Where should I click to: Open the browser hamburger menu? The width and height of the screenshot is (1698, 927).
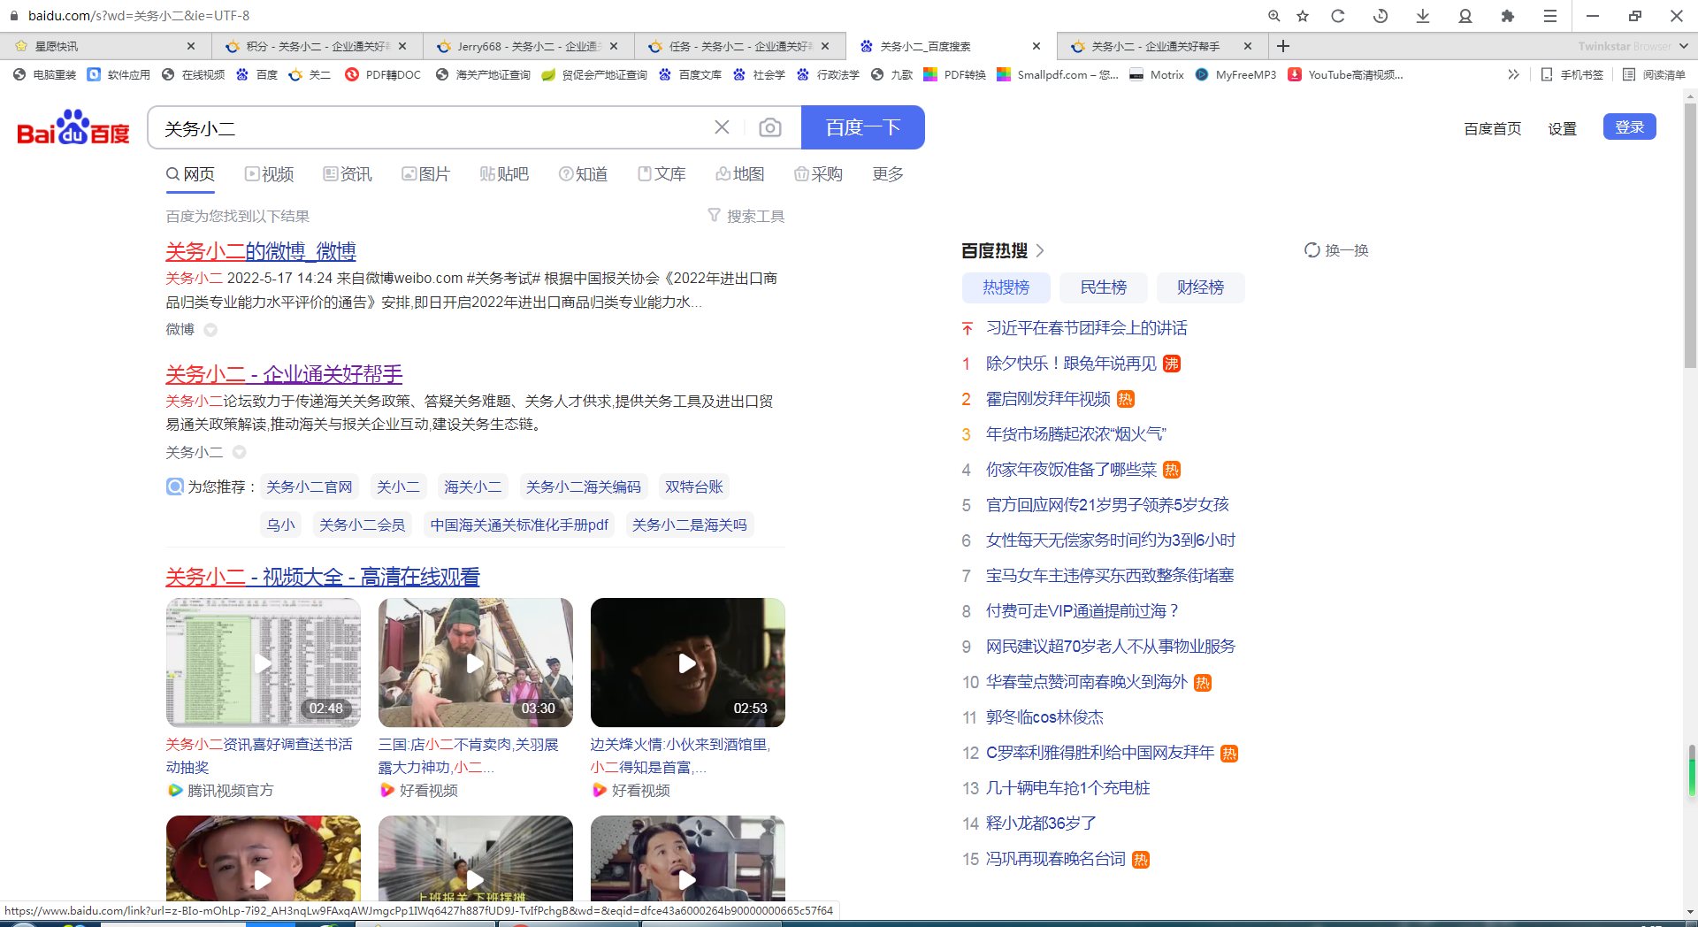1550,16
